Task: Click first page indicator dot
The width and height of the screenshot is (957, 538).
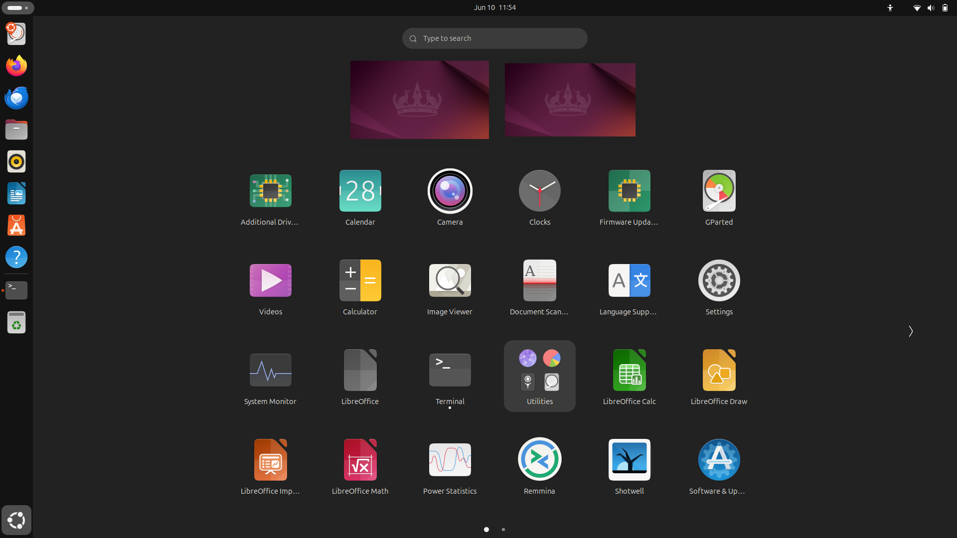Action: pos(486,529)
